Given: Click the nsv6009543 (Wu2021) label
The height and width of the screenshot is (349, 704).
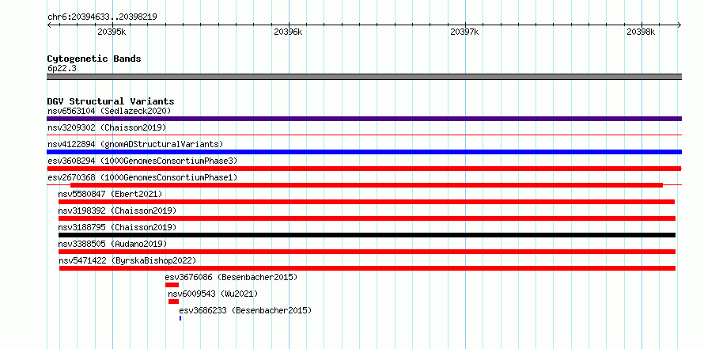Looking at the screenshot, I should coord(214,294).
